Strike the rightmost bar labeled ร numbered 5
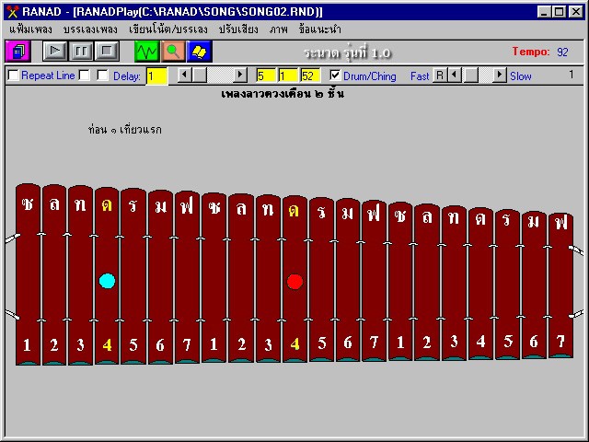The height and width of the screenshot is (442, 589). pos(507,285)
